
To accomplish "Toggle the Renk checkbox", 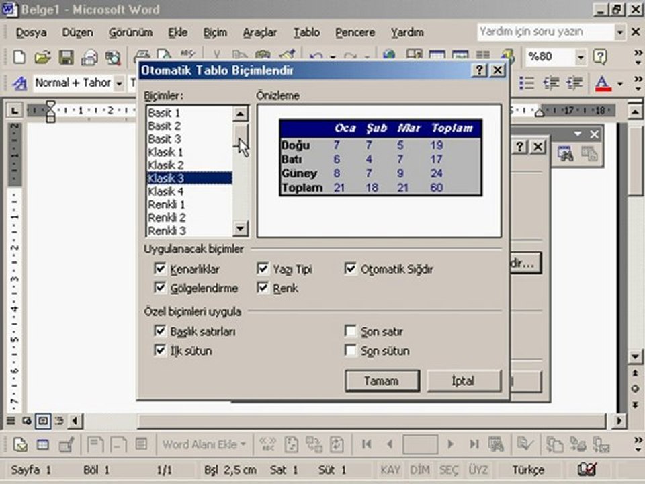I will pyautogui.click(x=263, y=287).
